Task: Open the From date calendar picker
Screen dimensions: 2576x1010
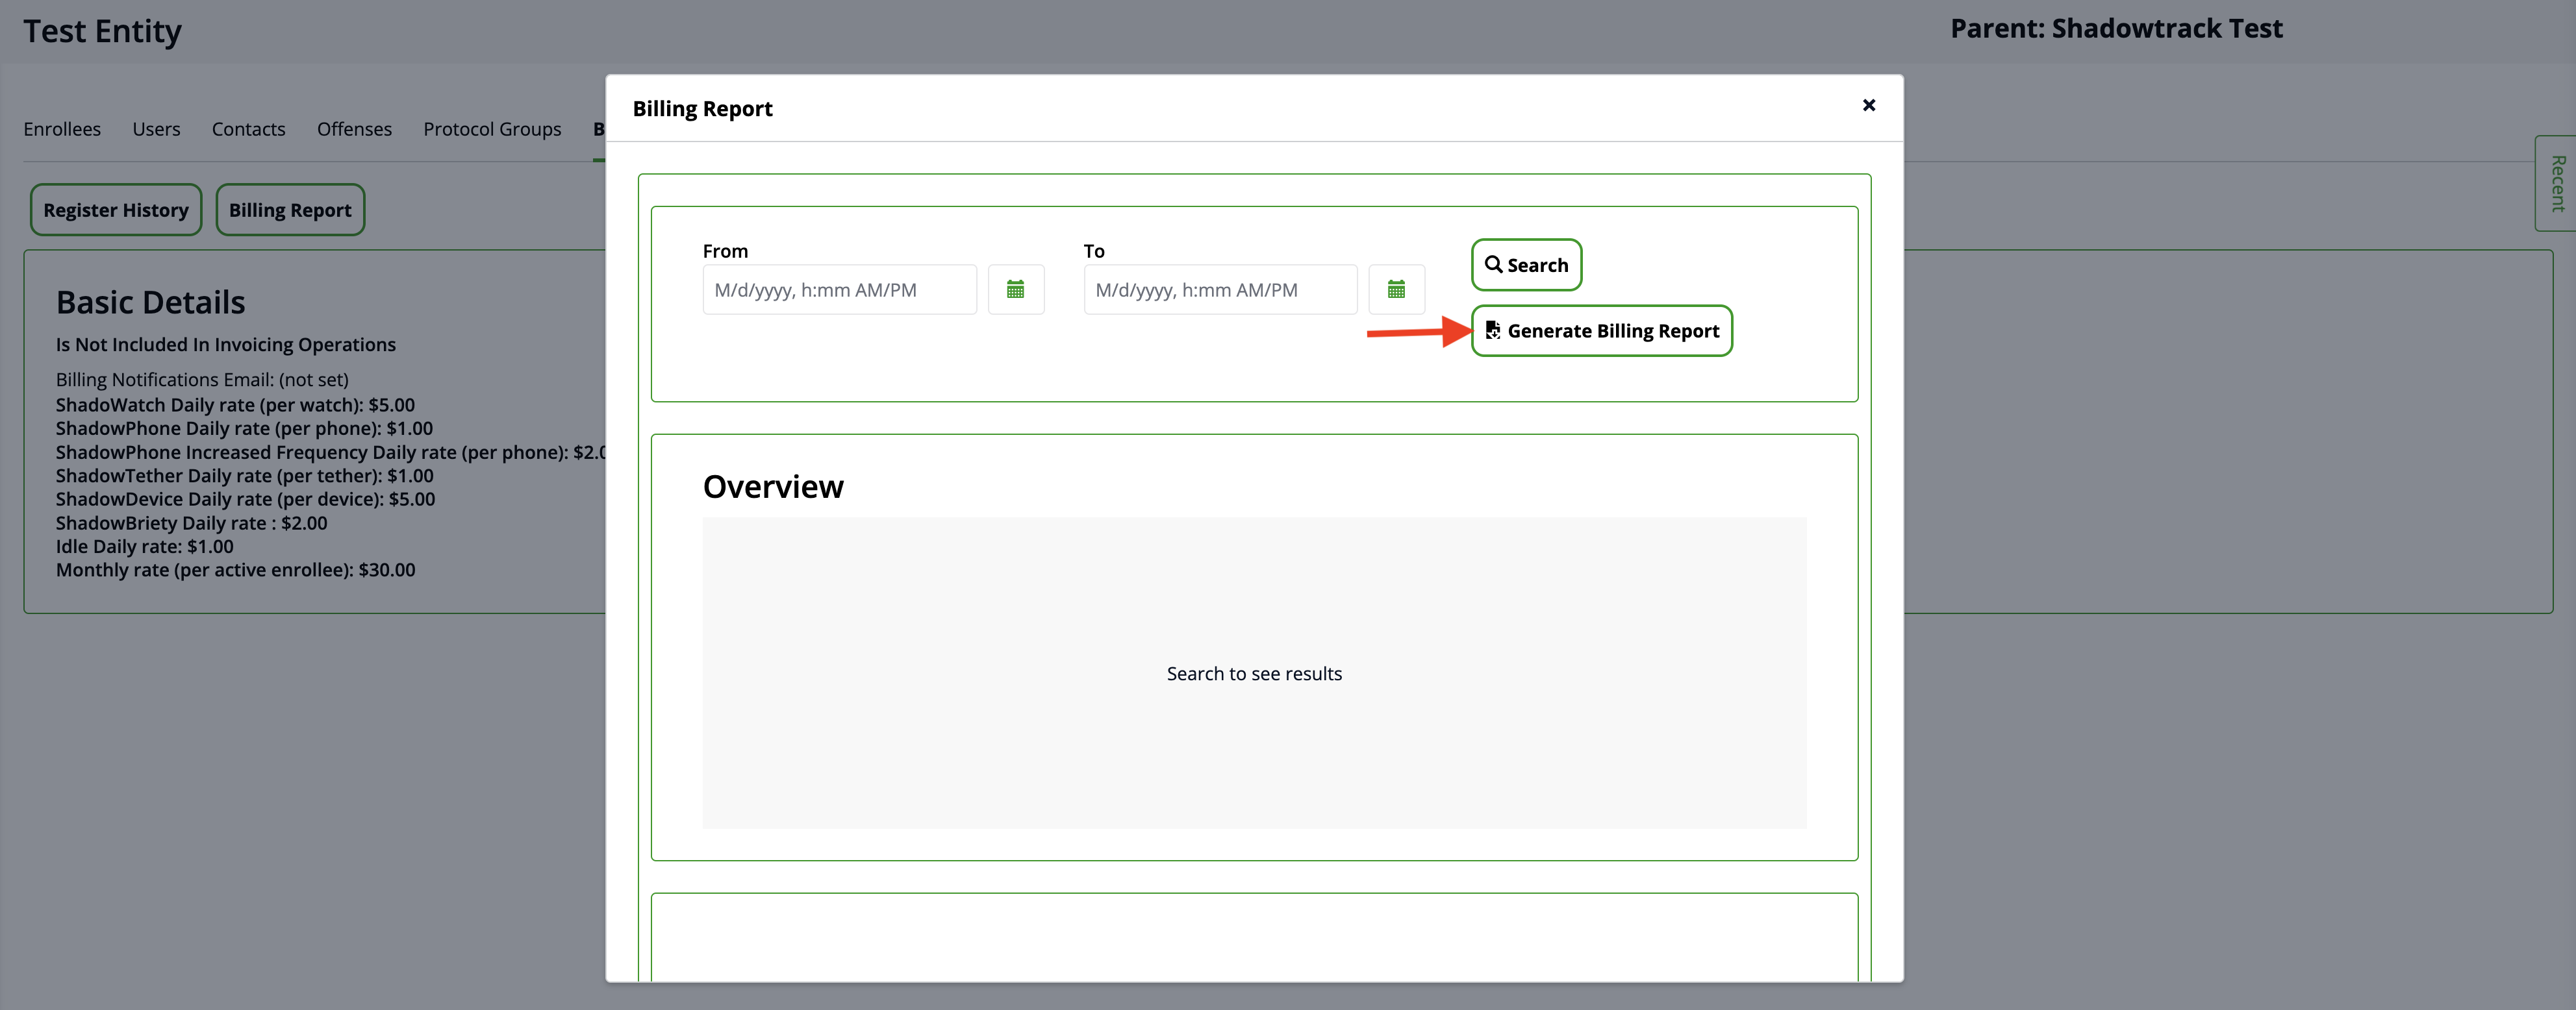Action: coord(1016,289)
